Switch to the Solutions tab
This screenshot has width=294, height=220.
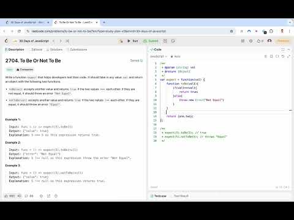(x=55, y=50)
